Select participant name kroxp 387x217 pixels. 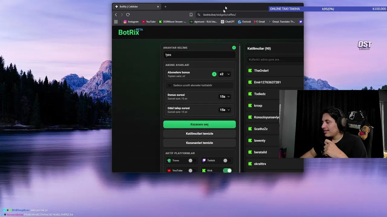coord(258,105)
